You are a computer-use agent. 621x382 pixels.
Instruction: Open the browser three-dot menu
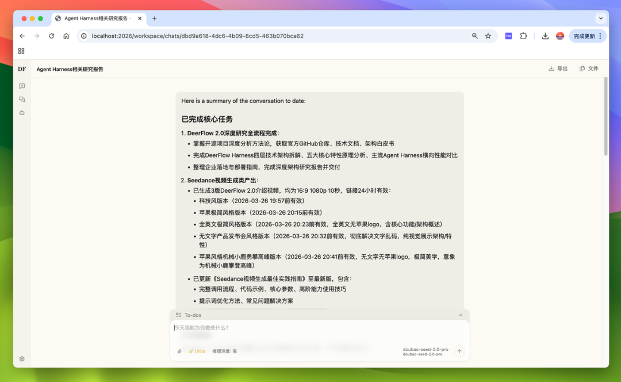coord(600,36)
